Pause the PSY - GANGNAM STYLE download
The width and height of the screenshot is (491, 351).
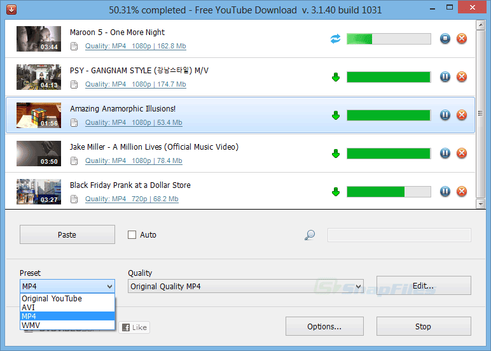445,77
